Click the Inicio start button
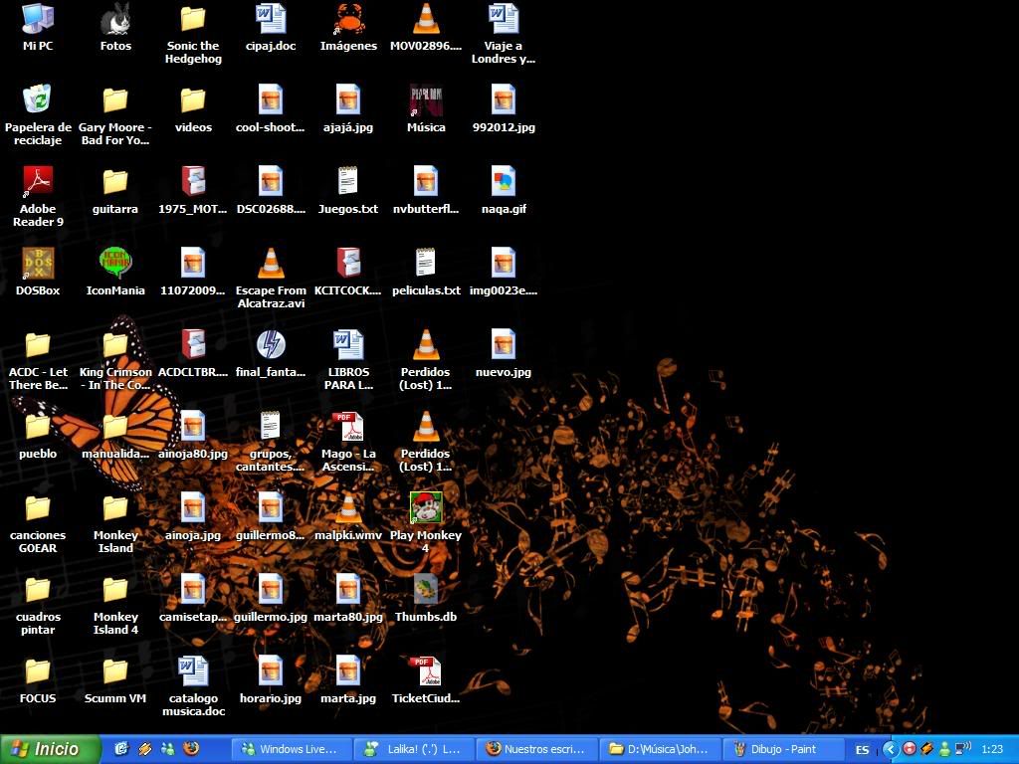The image size is (1019, 764). [51, 749]
